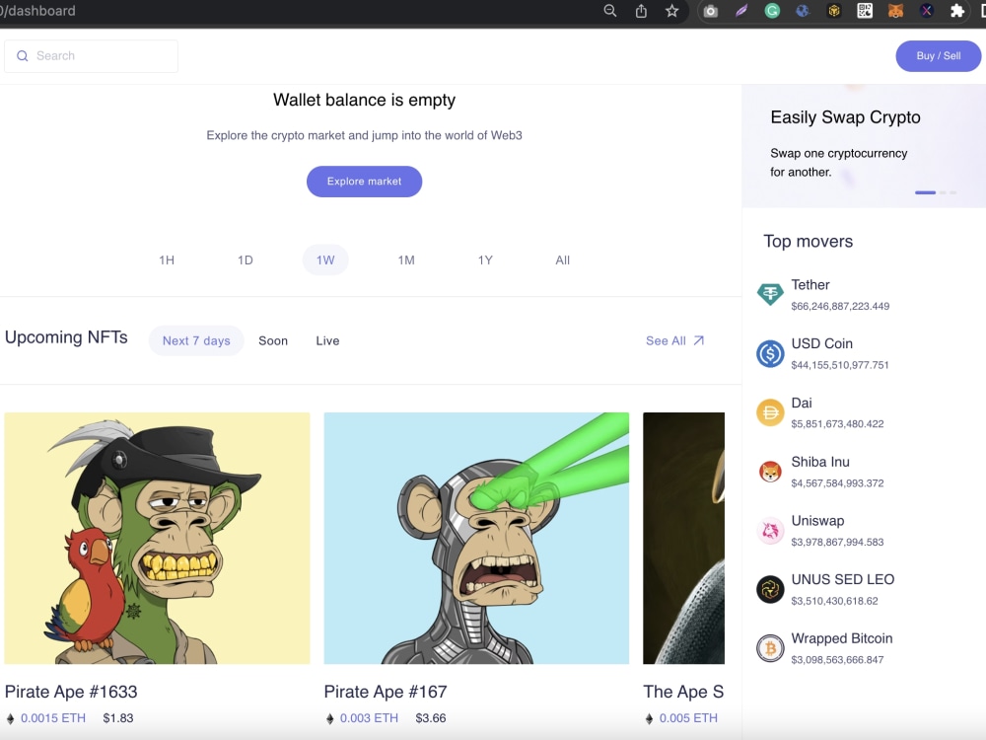The width and height of the screenshot is (986, 740).
Task: Switch to Next 7 days filter
Action: pyautogui.click(x=196, y=340)
